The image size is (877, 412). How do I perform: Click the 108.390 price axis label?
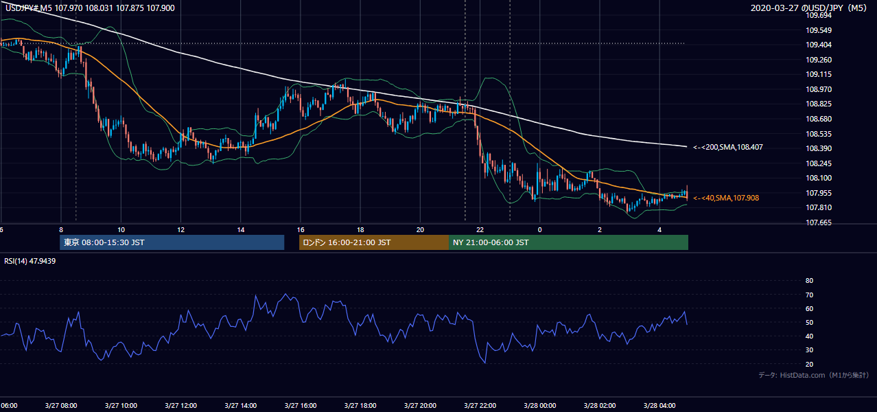[818, 148]
